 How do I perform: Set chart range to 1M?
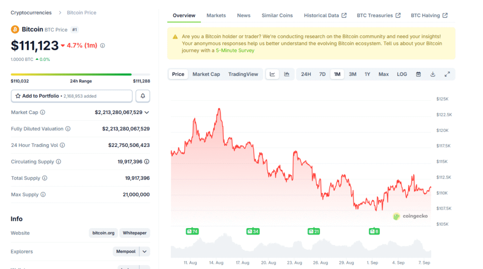click(x=337, y=74)
